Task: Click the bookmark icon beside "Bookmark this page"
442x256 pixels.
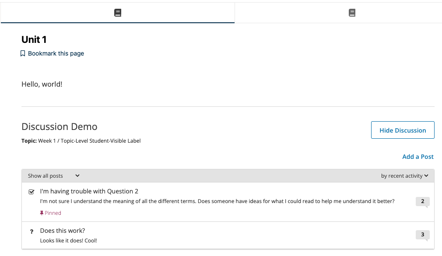Action: (23, 53)
